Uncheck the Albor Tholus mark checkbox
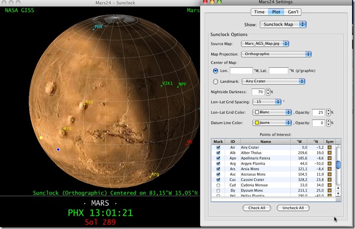 [x=218, y=153]
